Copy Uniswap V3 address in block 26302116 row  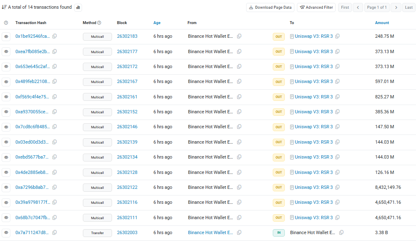[337, 202]
